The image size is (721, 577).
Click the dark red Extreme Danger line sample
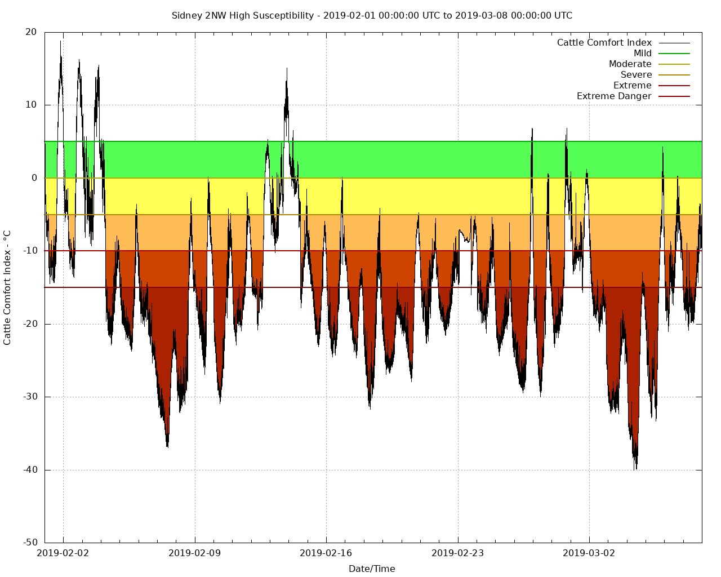click(x=674, y=96)
